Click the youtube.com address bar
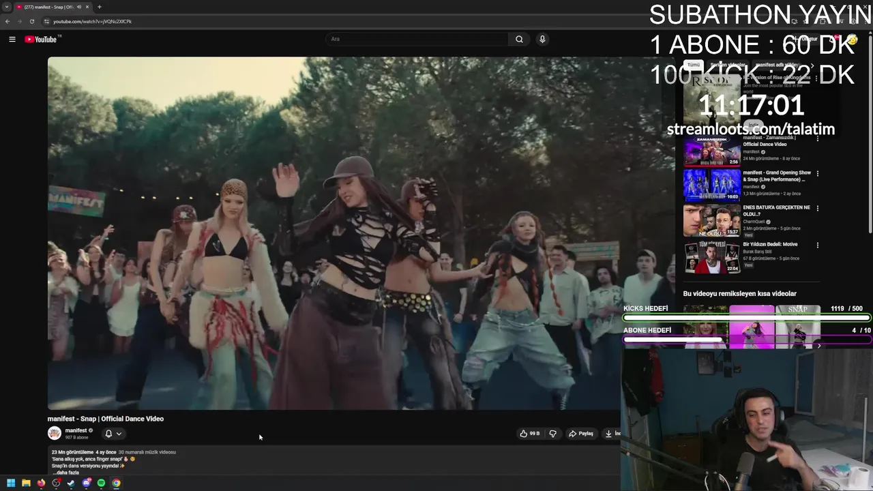Viewport: 873px width, 491px height. point(92,21)
